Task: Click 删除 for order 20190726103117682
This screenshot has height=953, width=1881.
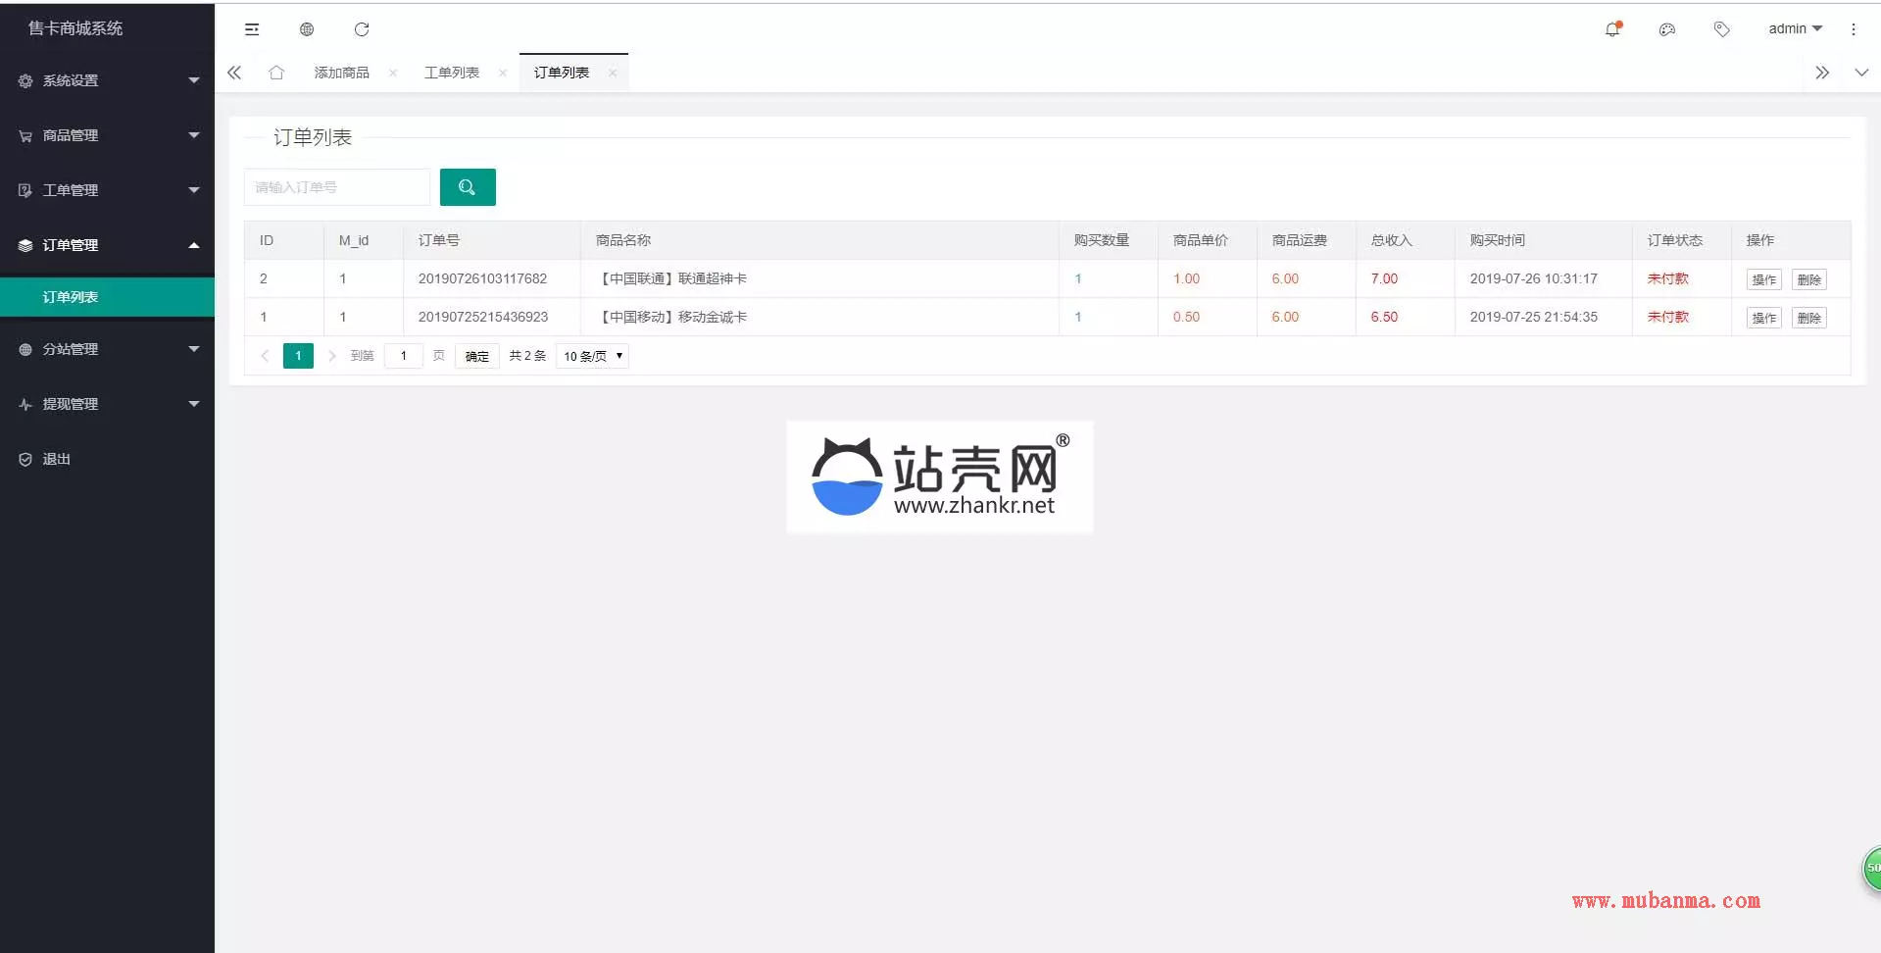Action: (x=1808, y=279)
